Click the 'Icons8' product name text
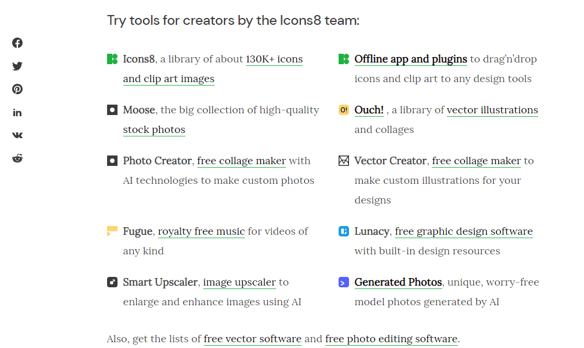The width and height of the screenshot is (584, 348). pos(139,60)
